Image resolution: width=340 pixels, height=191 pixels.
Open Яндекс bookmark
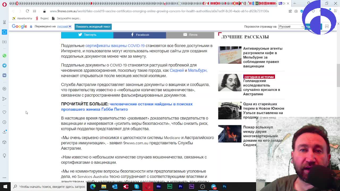coord(42,18)
